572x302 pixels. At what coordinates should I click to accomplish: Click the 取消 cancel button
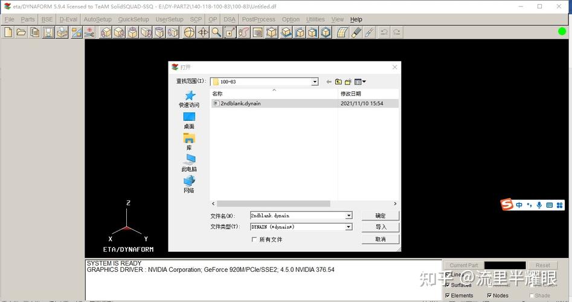[x=381, y=239]
